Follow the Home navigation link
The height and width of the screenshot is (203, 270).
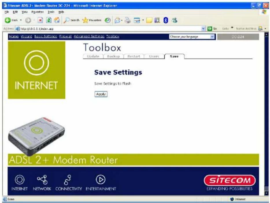tap(14, 36)
